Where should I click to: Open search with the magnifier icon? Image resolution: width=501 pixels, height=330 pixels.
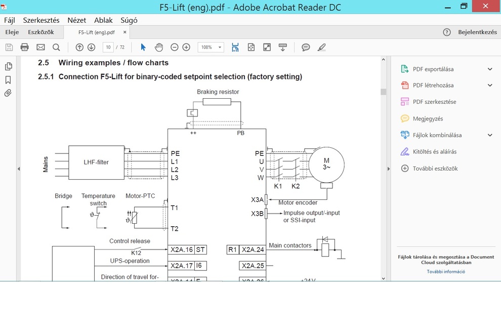click(56, 47)
